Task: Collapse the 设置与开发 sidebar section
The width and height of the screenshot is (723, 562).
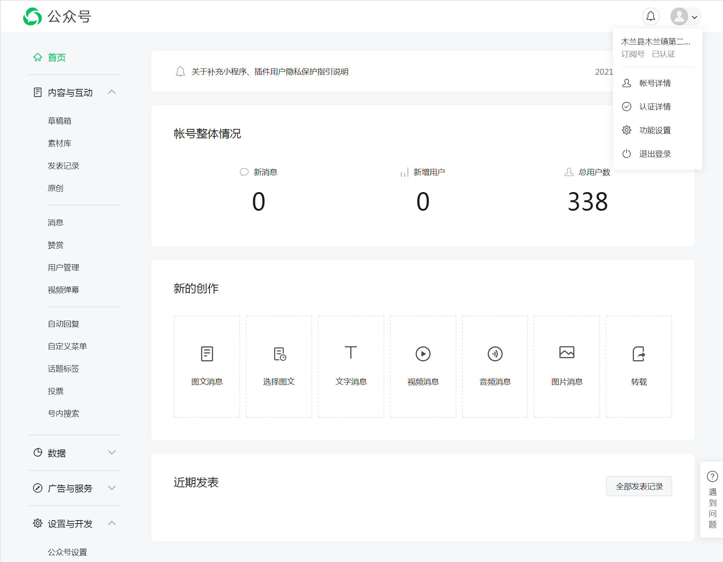Action: point(112,523)
